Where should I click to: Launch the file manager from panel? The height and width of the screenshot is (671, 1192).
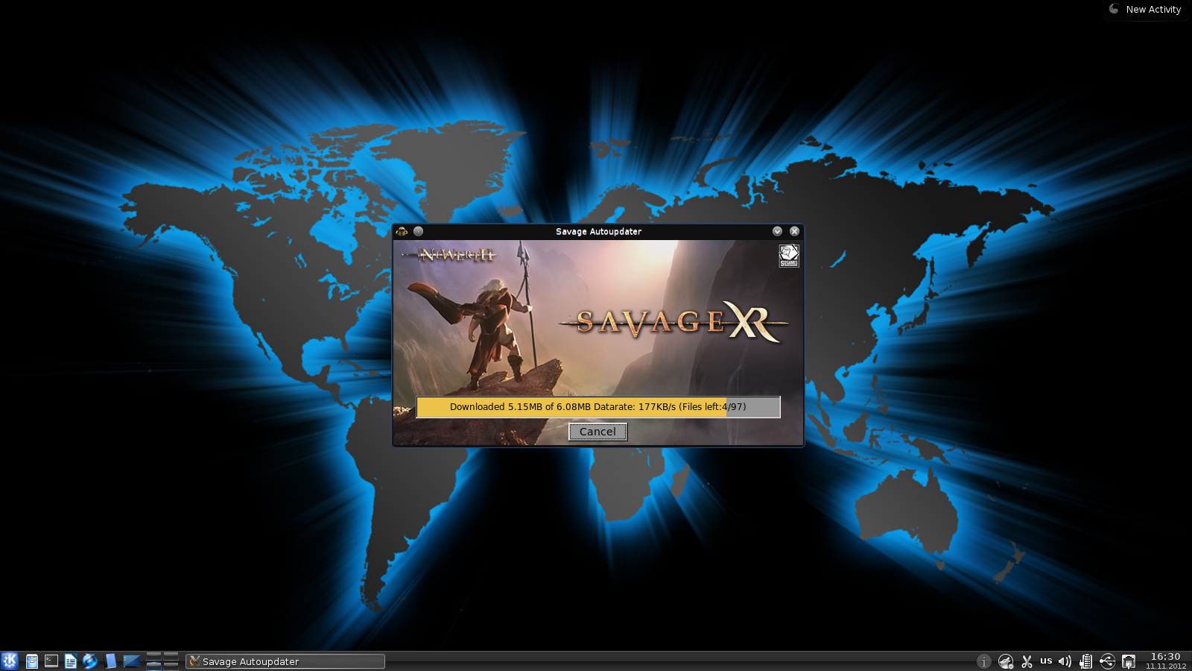pyautogui.click(x=32, y=661)
